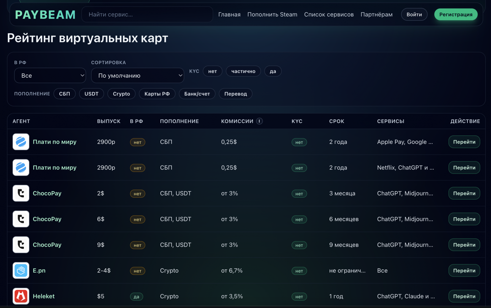Click Перейти in the E.pn row
Screen dimensions: 491x308
(464, 270)
